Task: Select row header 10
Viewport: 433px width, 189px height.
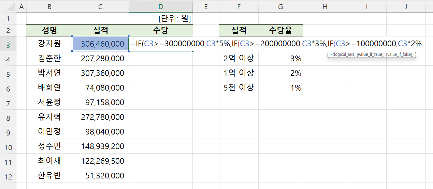Action: tap(8, 147)
